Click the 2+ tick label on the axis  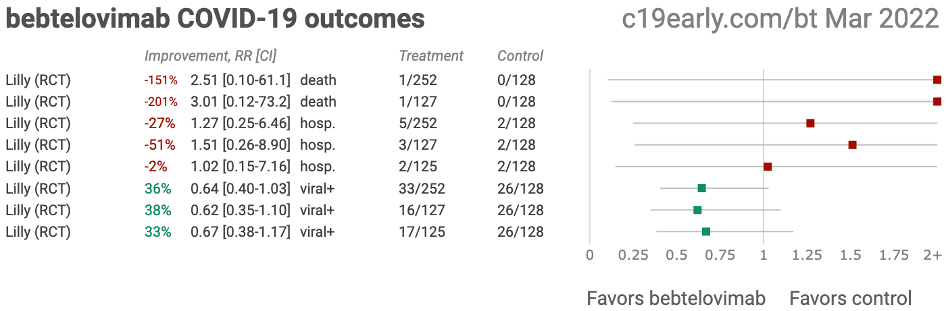pos(932,255)
